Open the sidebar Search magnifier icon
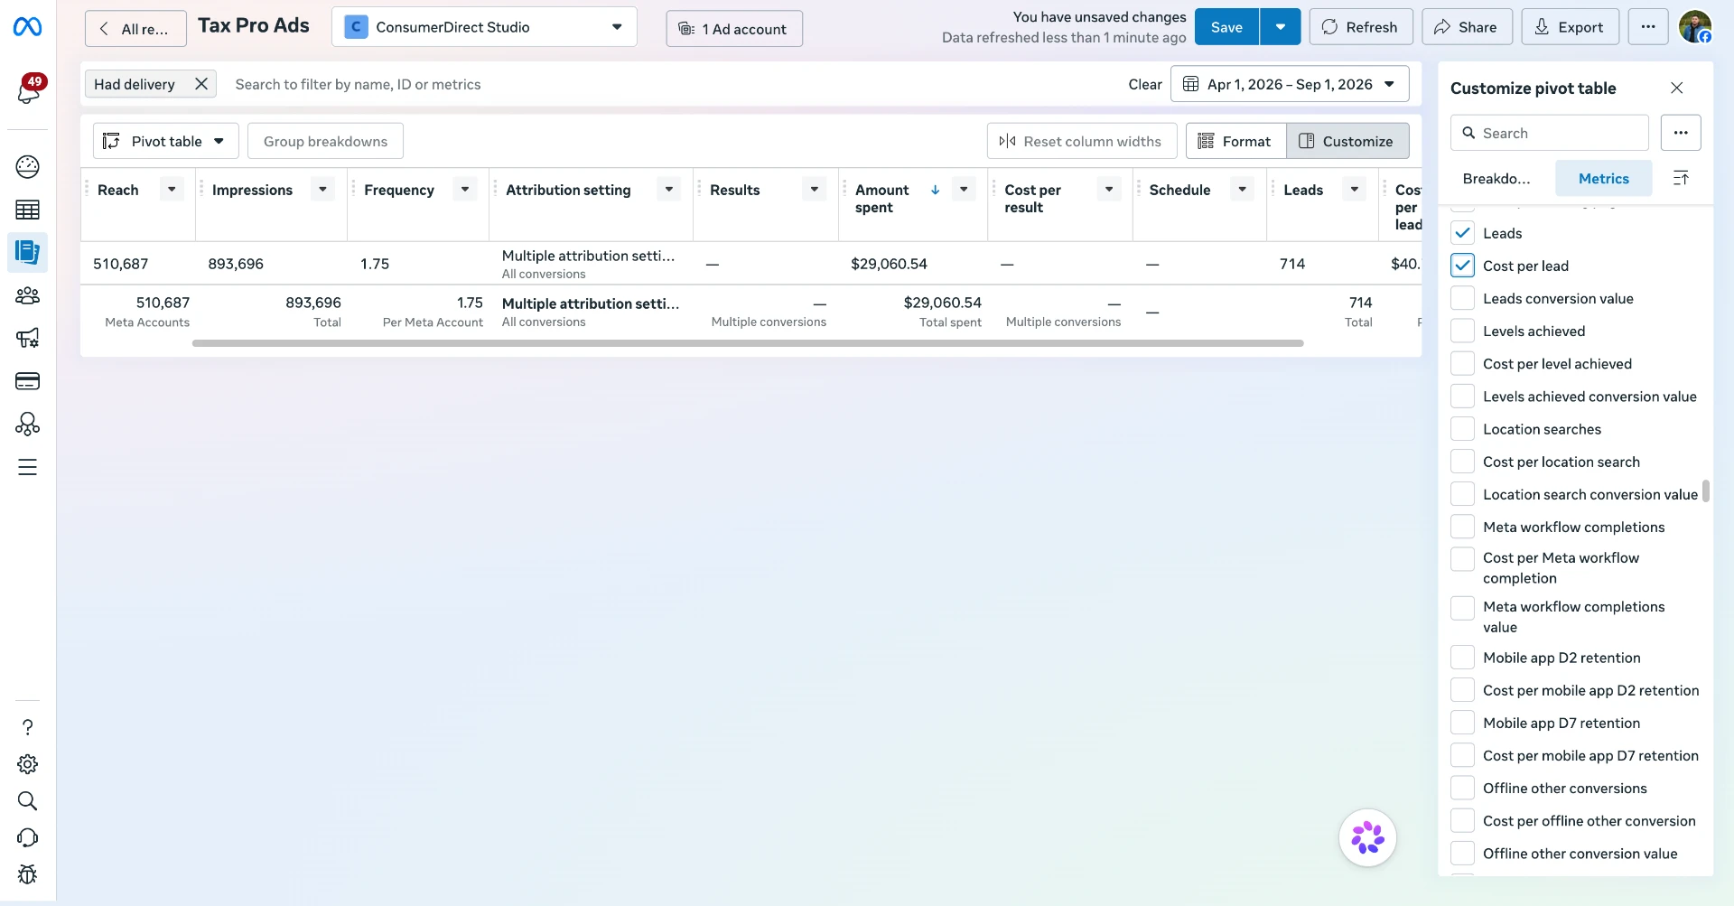The image size is (1734, 906). click(27, 801)
